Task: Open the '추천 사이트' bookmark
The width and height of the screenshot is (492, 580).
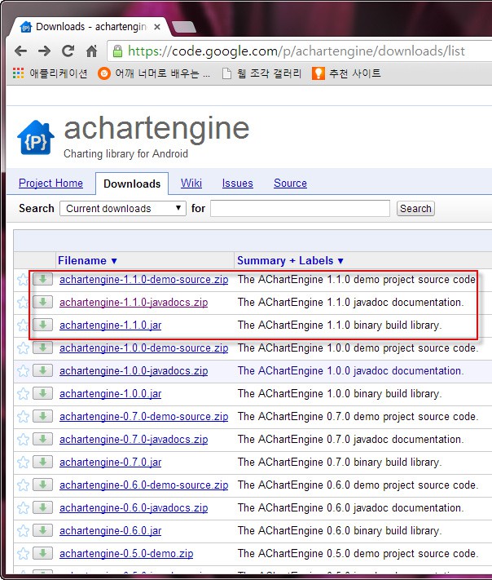Action: coord(346,73)
